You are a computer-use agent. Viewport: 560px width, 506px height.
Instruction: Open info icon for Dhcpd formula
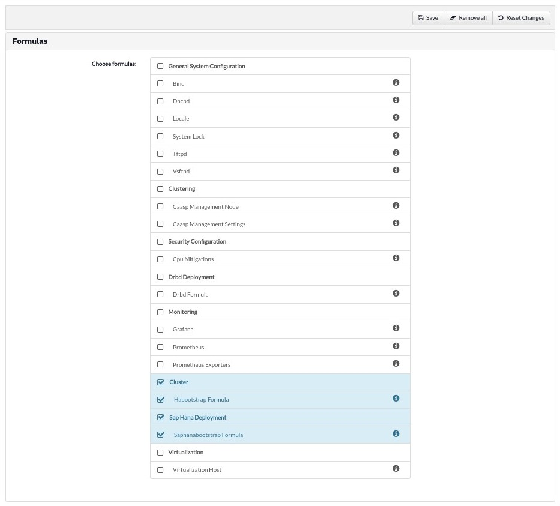click(x=396, y=100)
